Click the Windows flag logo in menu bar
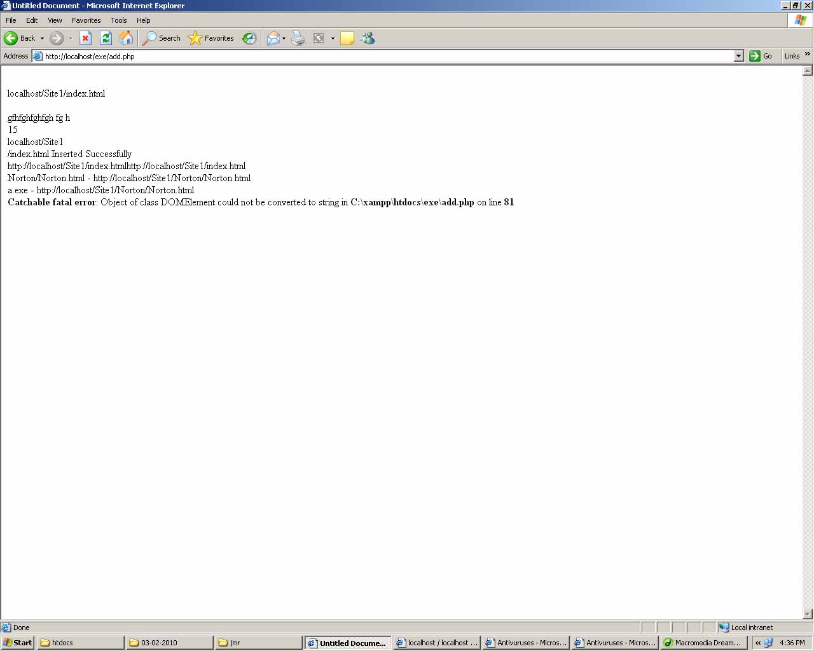This screenshot has height=651, width=814. (800, 20)
